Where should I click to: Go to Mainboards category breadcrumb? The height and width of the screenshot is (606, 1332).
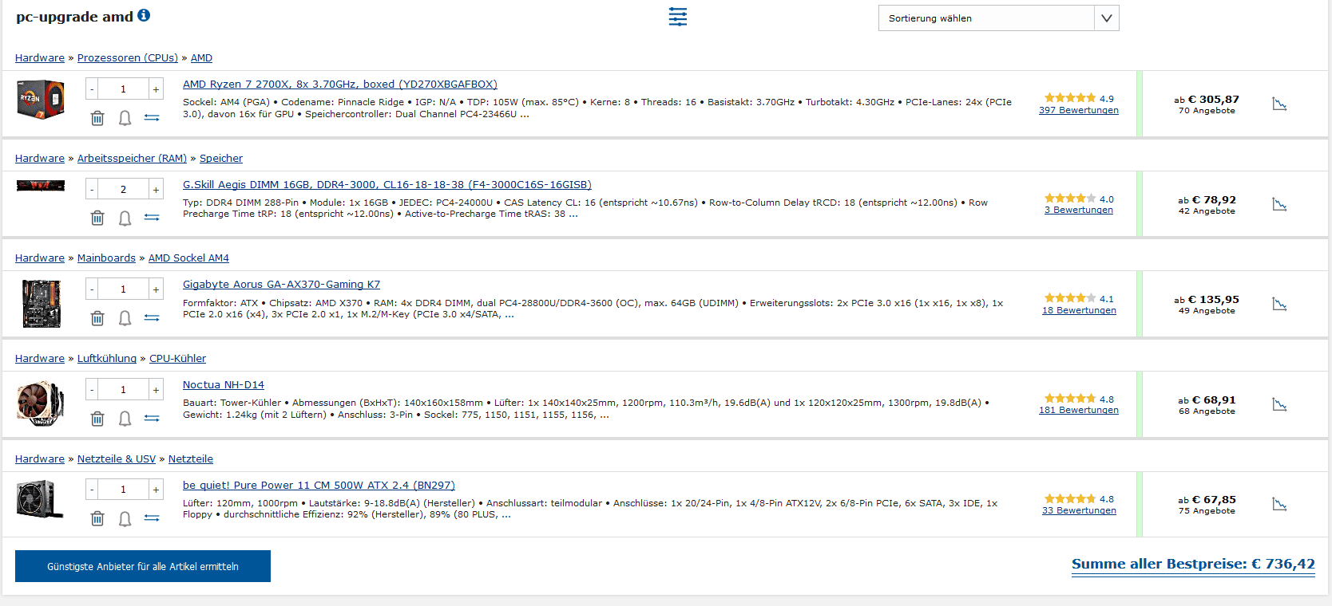coord(106,258)
